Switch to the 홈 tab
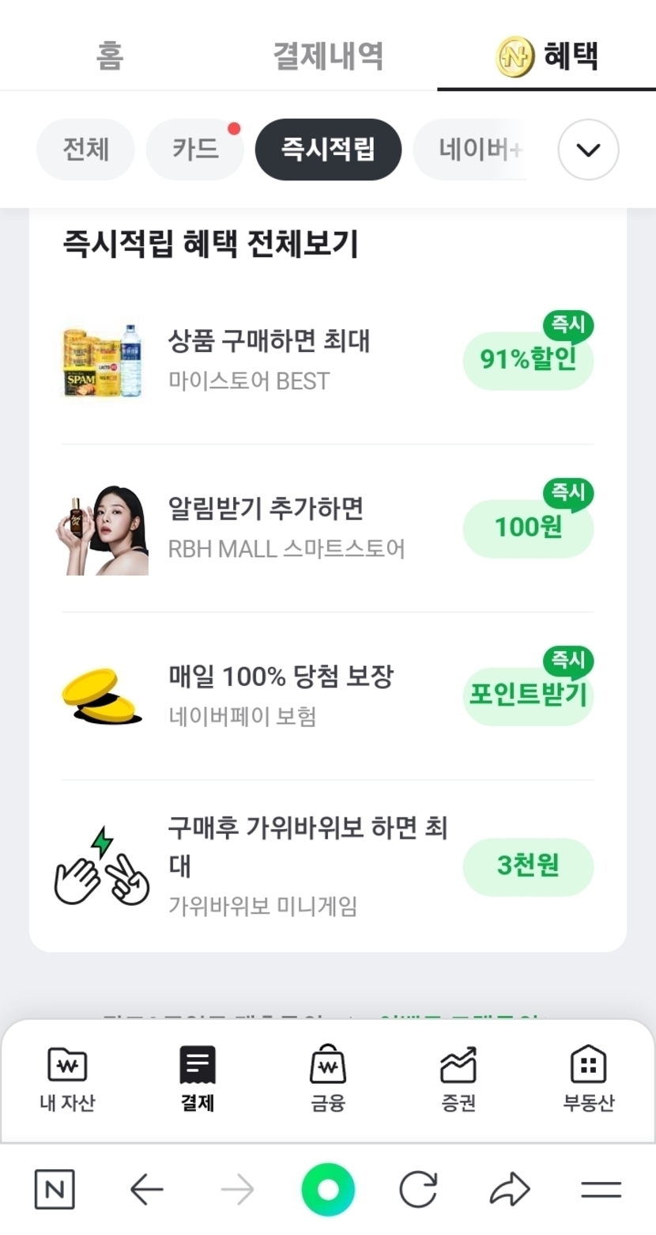Viewport: 656px width, 1235px height. click(x=110, y=56)
